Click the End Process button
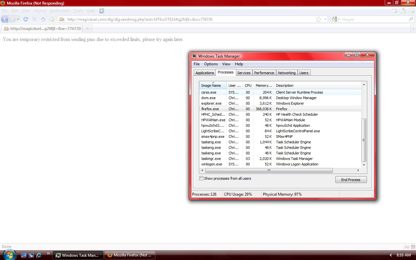Image resolution: width=416 pixels, height=260 pixels. [351, 180]
